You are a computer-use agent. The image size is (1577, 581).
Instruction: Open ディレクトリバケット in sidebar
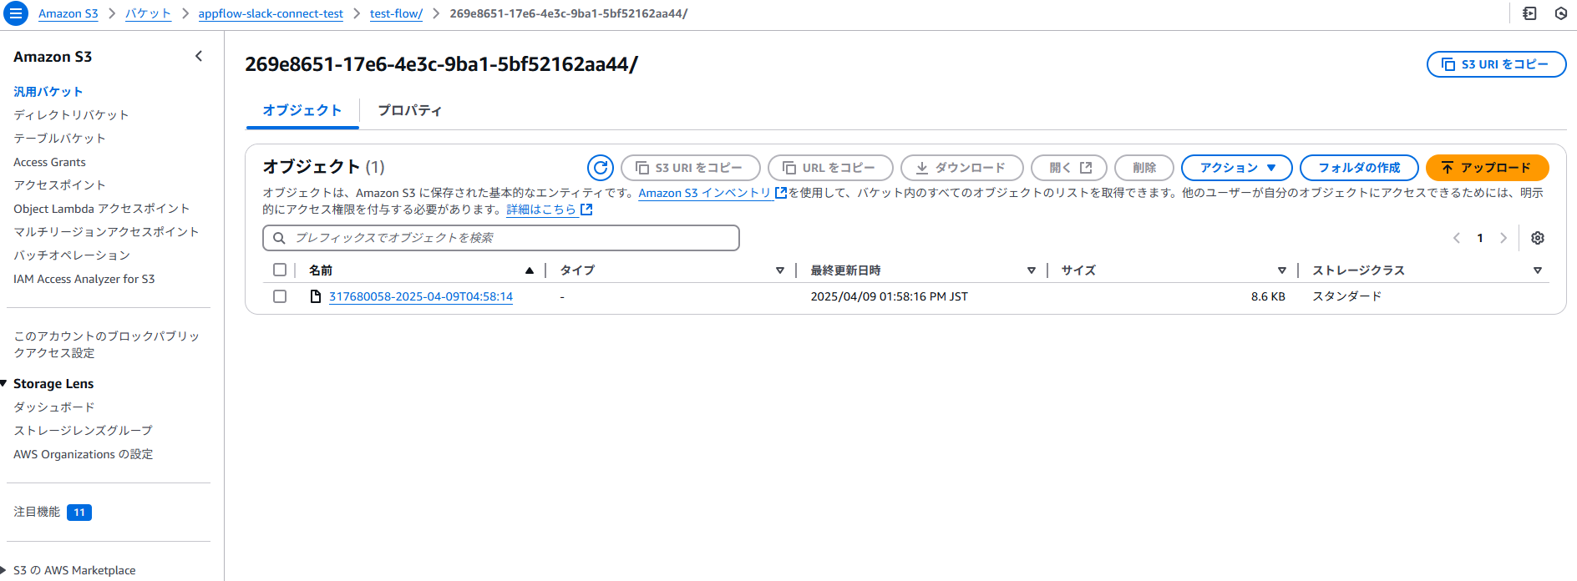click(71, 115)
